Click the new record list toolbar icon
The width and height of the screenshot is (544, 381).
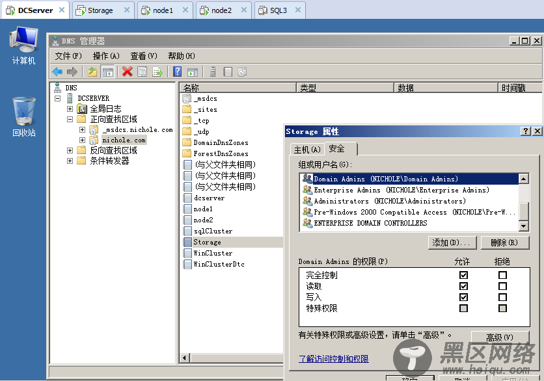[x=228, y=72]
